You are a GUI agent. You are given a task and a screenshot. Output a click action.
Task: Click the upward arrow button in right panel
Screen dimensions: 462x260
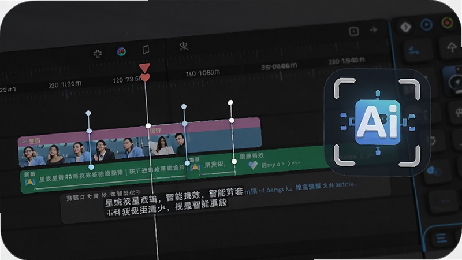pyautogui.click(x=452, y=47)
